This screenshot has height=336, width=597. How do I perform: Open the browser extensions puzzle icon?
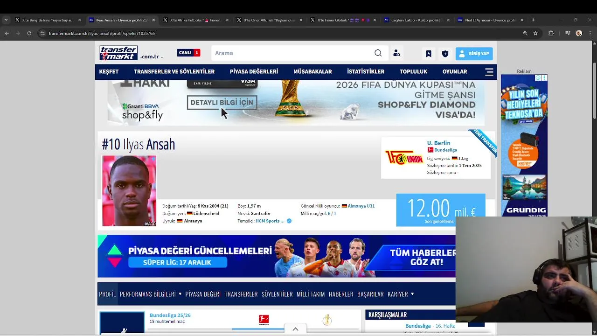(551, 33)
